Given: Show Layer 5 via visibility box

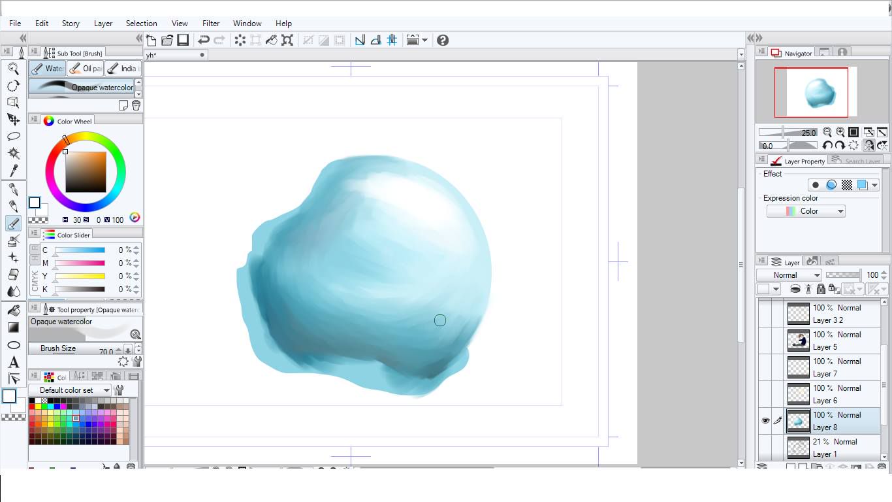Looking at the screenshot, I should 765,341.
